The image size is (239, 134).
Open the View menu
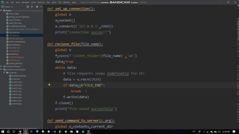(18, 3)
